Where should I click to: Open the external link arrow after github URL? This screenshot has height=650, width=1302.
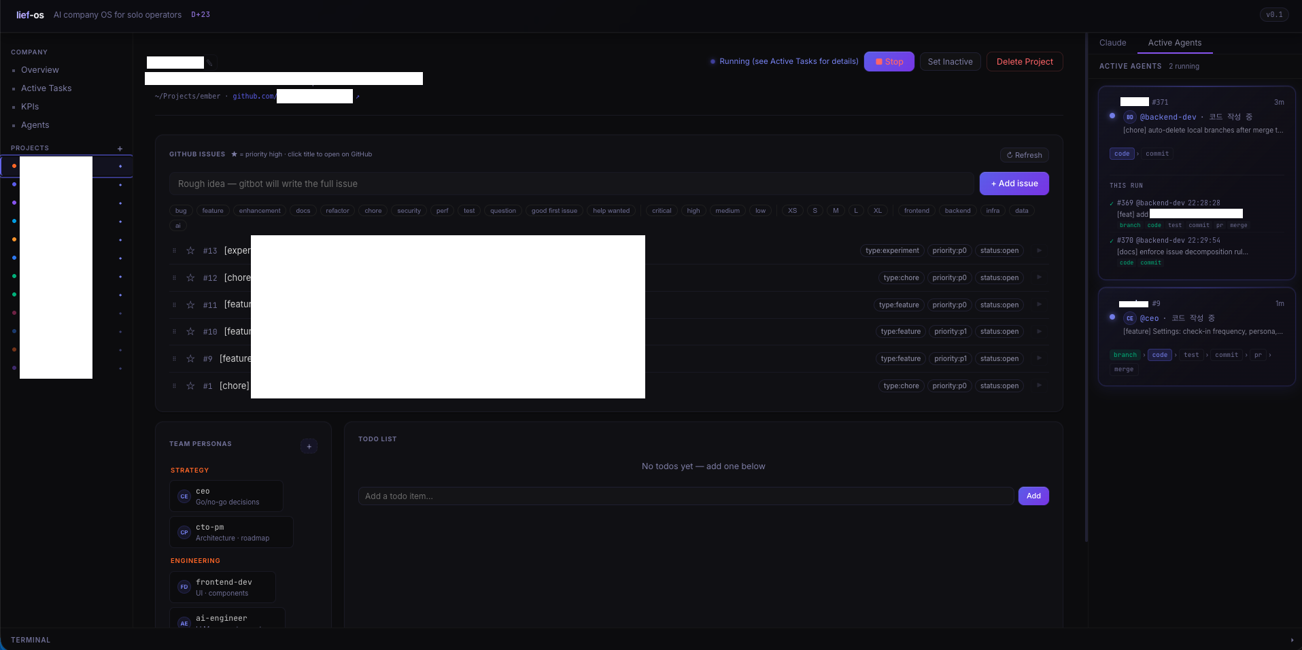(x=358, y=97)
